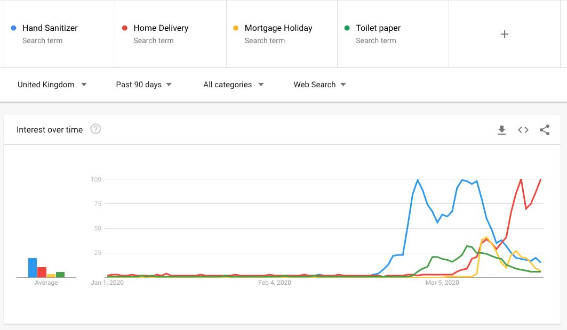Click the blue Hand Sanitizer color dot
The width and height of the screenshot is (567, 330).
pyautogui.click(x=13, y=28)
